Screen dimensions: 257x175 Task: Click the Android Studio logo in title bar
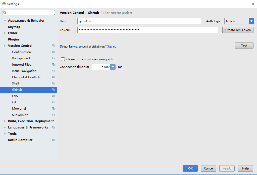pos(4,4)
